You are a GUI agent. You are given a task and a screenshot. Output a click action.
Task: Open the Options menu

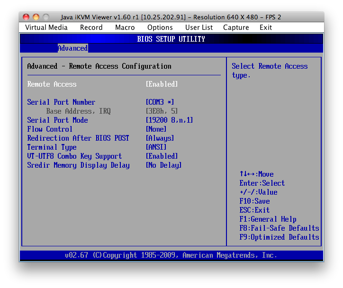coord(160,27)
